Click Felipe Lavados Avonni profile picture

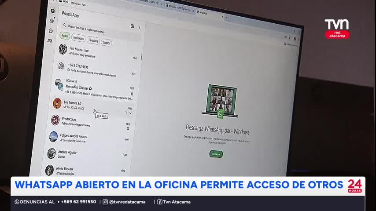click(x=53, y=137)
